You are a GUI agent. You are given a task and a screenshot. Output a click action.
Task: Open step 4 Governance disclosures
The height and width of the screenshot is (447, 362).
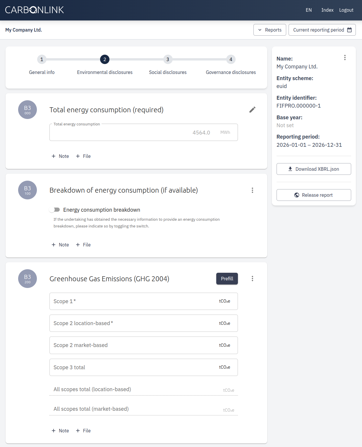(x=231, y=65)
